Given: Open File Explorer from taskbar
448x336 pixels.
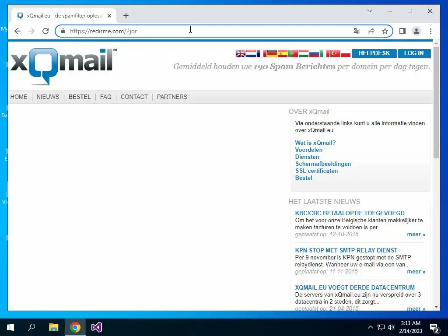Looking at the screenshot, I should click(x=53, y=327).
